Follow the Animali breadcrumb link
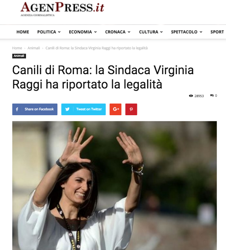This screenshot has width=226, height=250. click(x=34, y=48)
